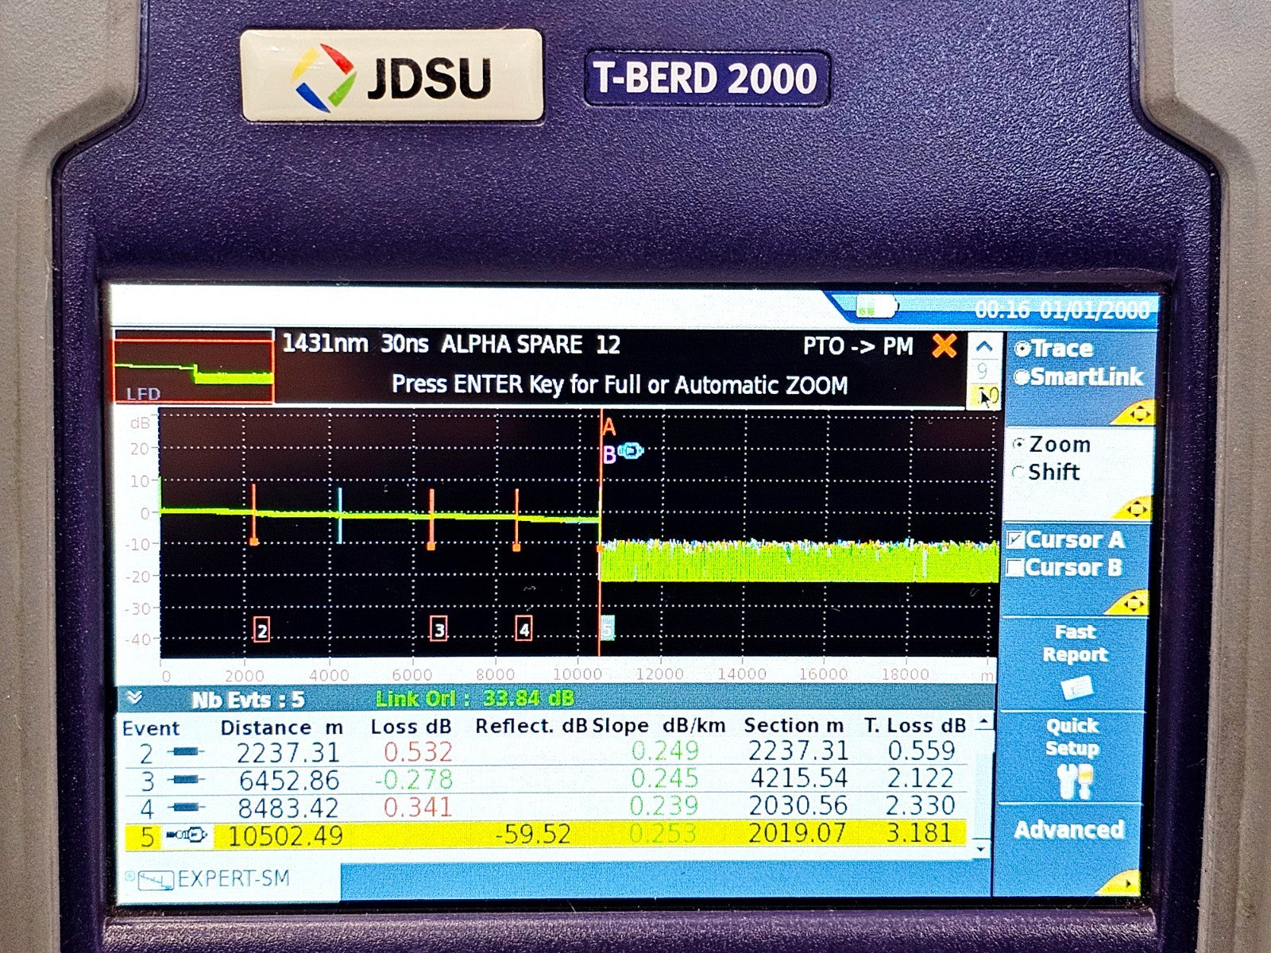The height and width of the screenshot is (953, 1271).
Task: Switch to the EXPERT-SM tab
Action: (230, 879)
